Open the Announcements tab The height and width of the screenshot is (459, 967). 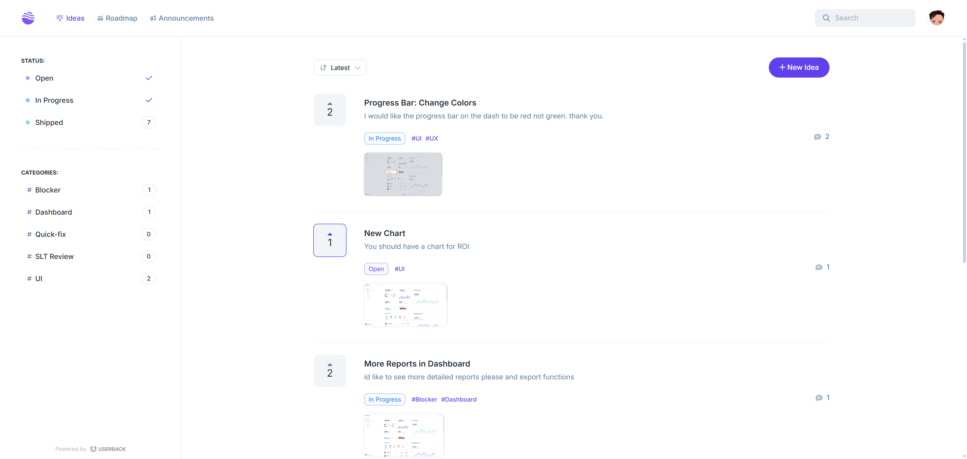[x=182, y=18]
